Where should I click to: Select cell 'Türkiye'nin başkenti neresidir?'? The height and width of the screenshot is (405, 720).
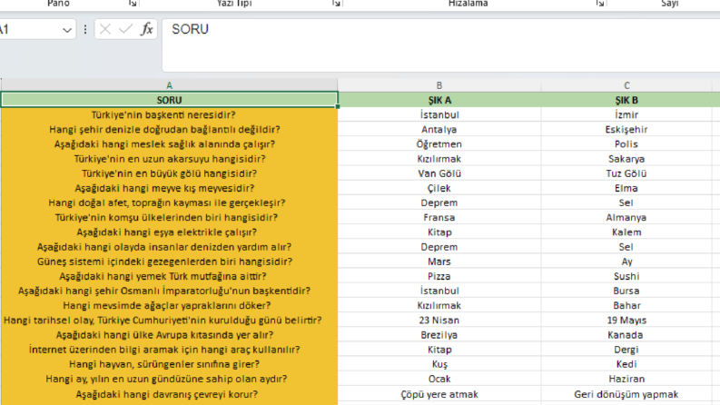[170, 114]
